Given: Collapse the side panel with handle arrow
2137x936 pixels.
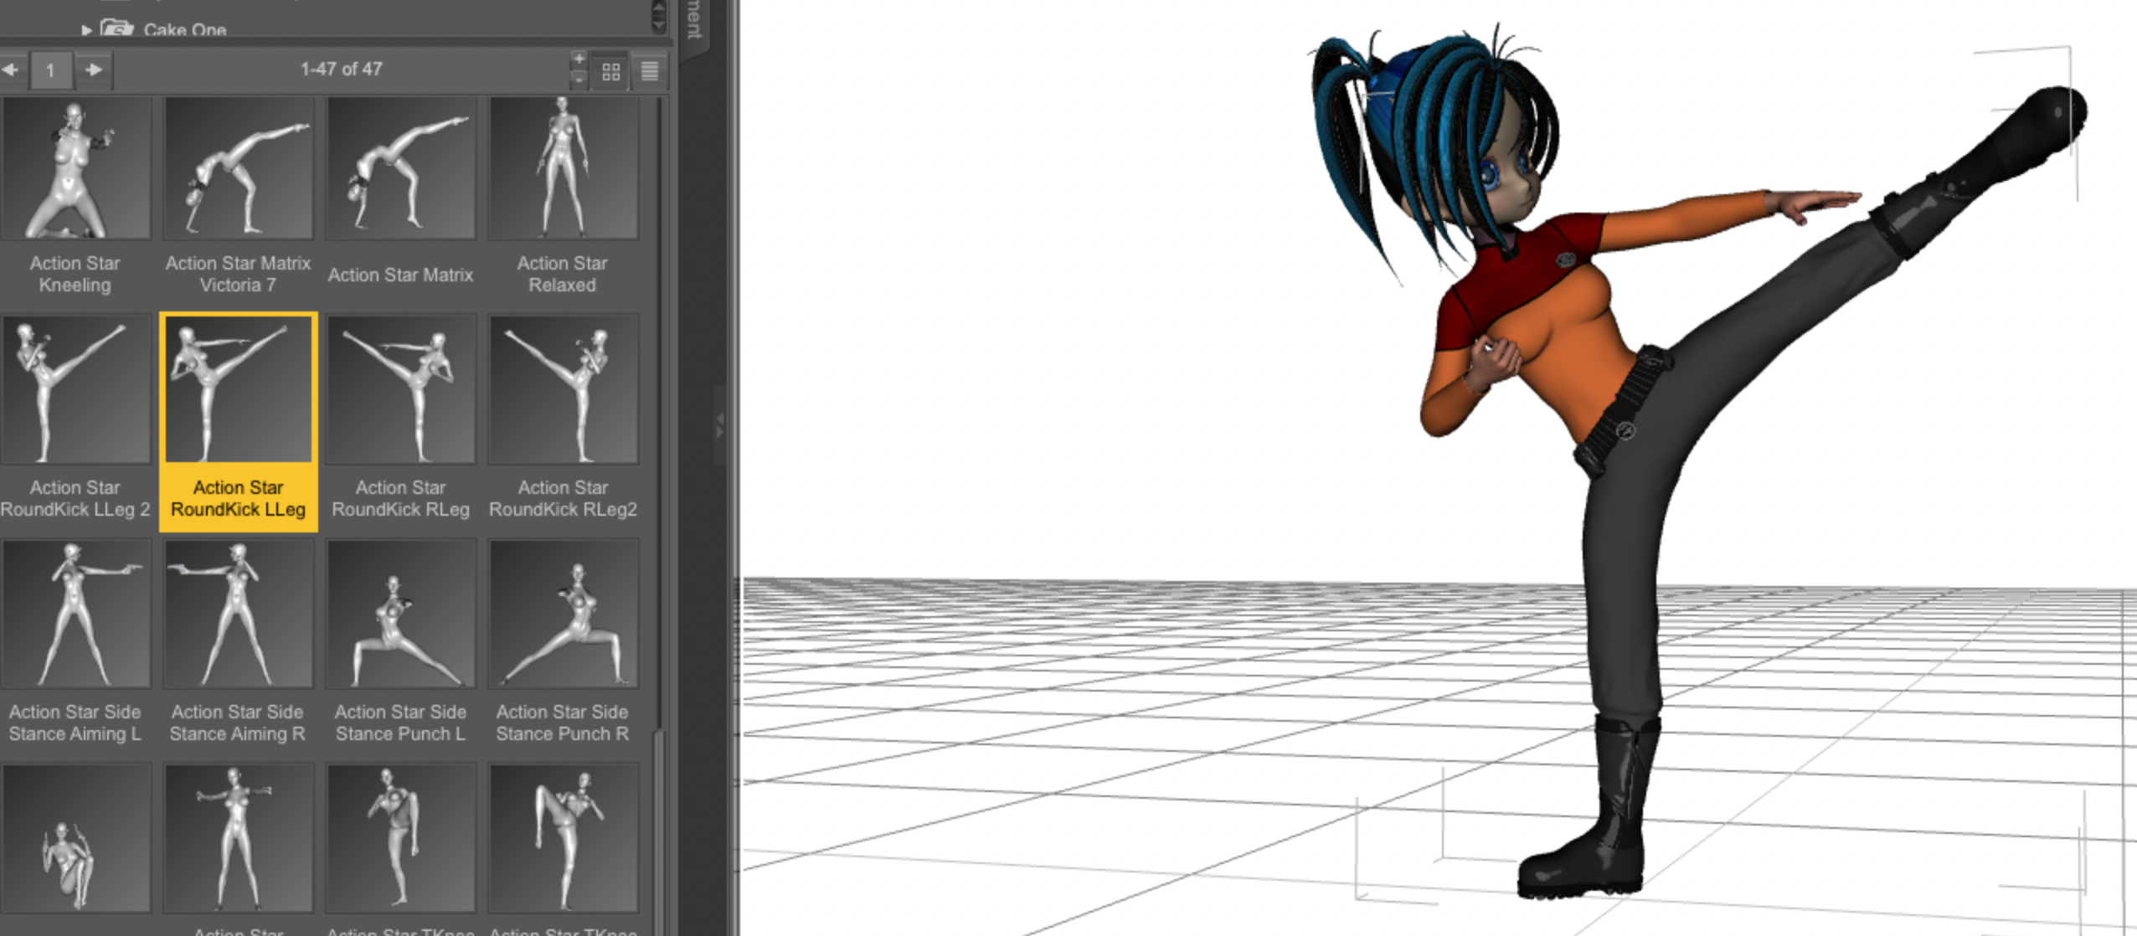Looking at the screenshot, I should tap(719, 424).
